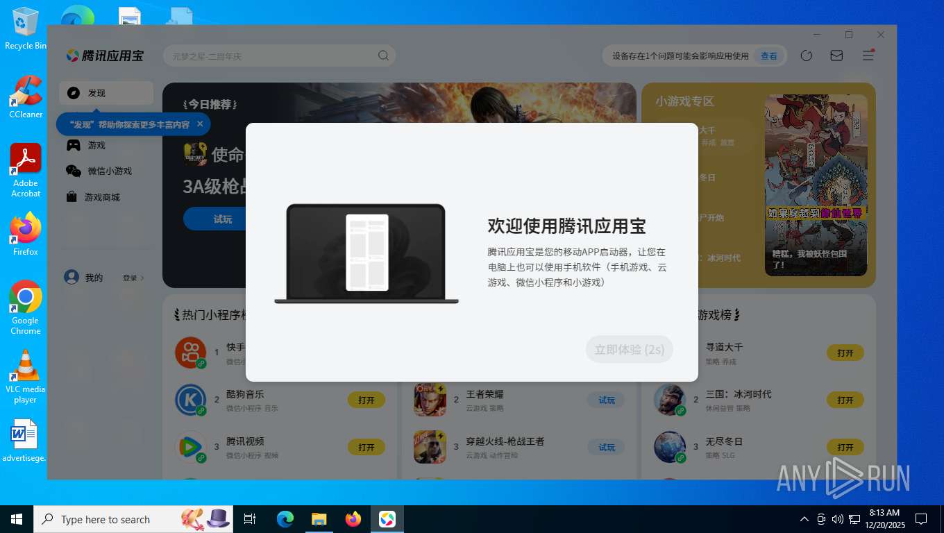The width and height of the screenshot is (944, 533).
Task: Select the 发现 sidebar item
Action: pyautogui.click(x=106, y=93)
